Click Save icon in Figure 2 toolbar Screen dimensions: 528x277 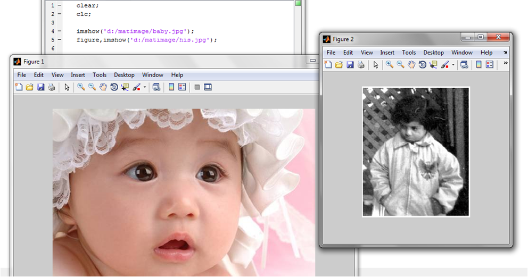350,64
